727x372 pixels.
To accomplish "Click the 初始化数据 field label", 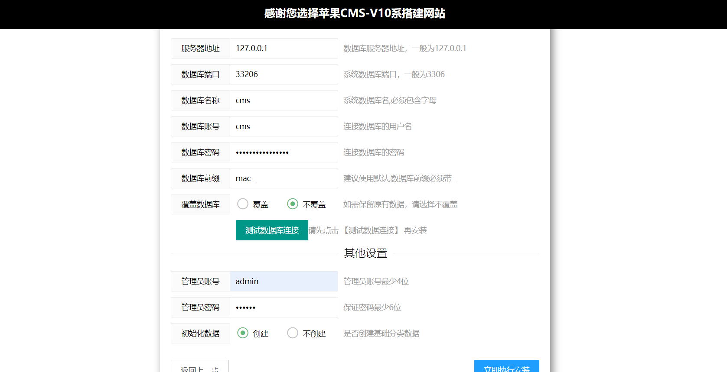I will pyautogui.click(x=200, y=333).
